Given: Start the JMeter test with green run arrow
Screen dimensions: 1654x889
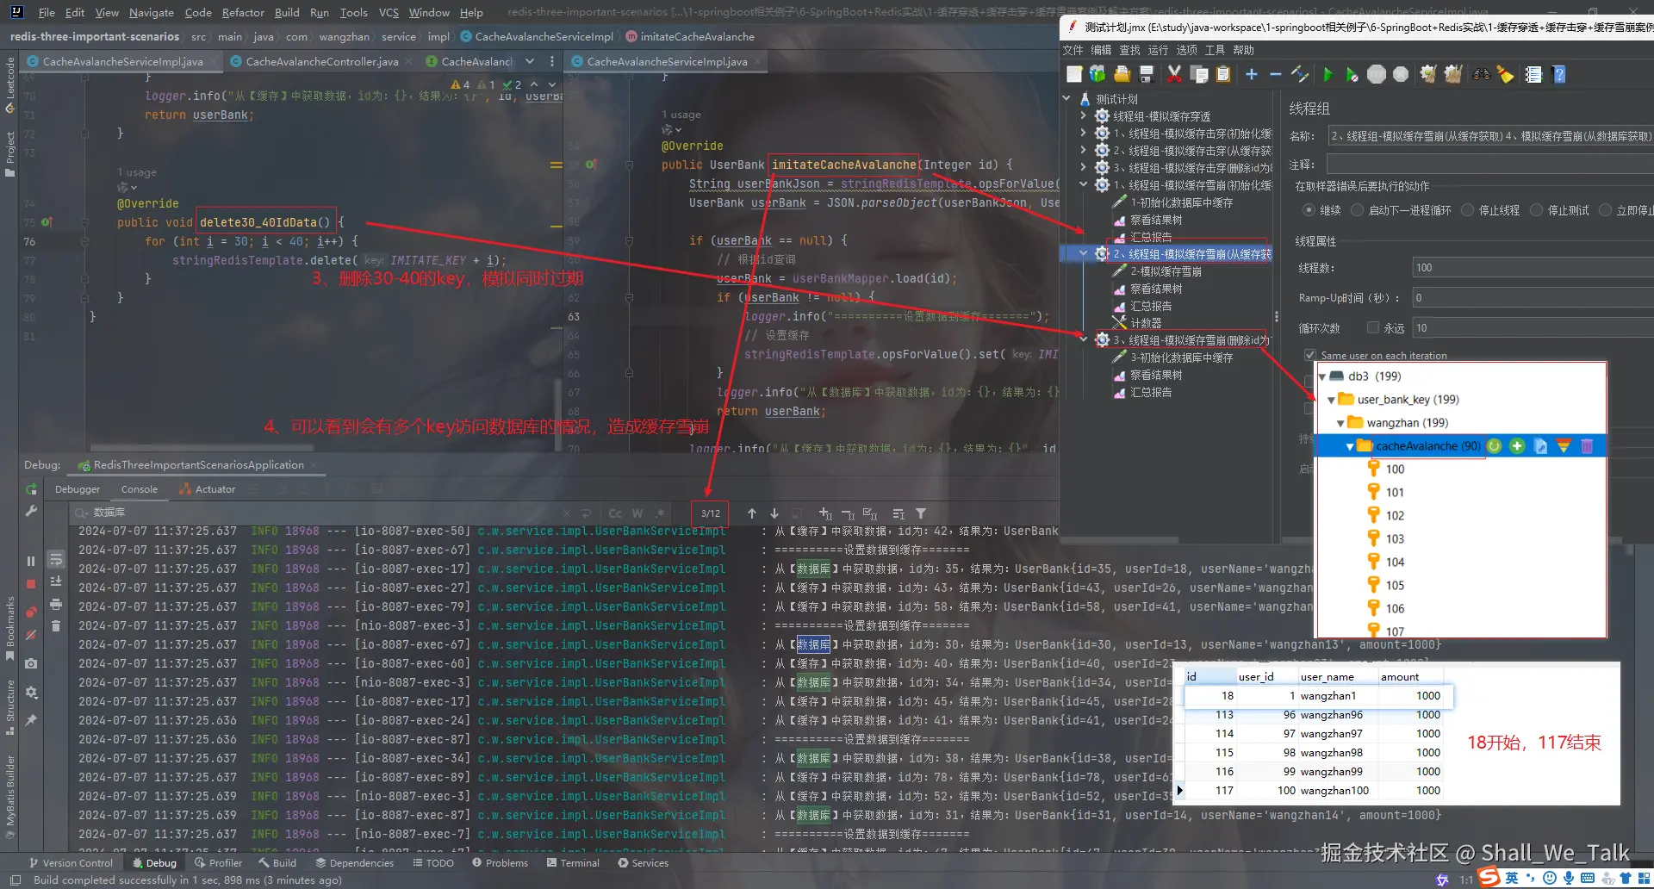Looking at the screenshot, I should click(x=1328, y=74).
